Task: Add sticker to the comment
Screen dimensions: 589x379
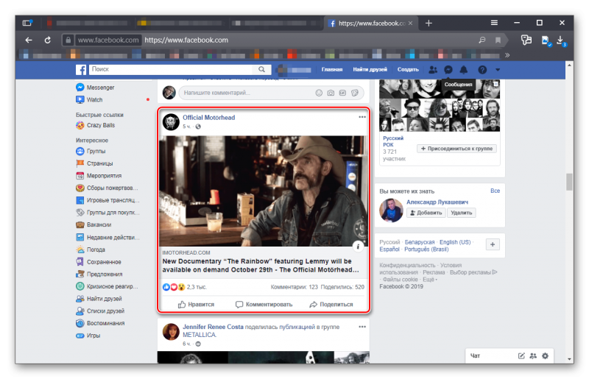Action: click(x=355, y=93)
